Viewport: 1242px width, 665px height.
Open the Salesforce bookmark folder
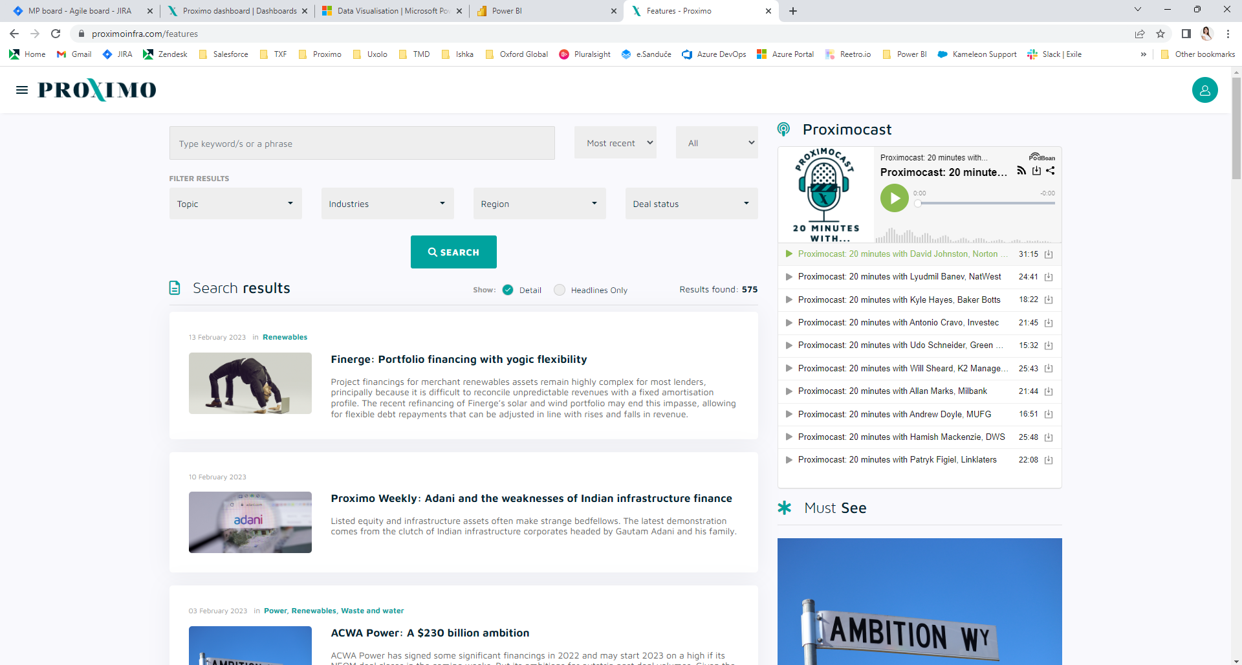tap(223, 54)
